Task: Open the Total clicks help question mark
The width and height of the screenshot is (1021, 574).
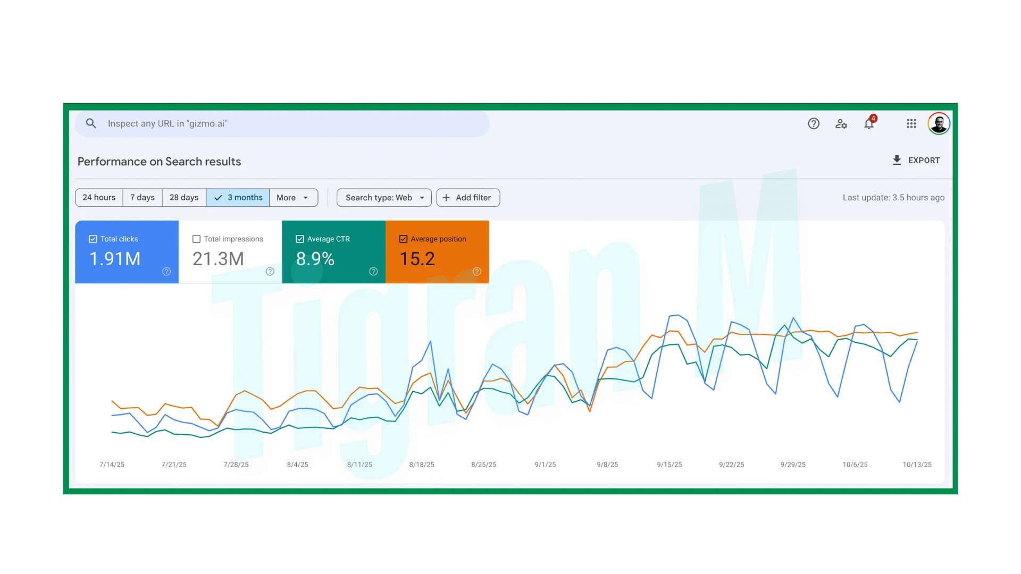Action: [166, 272]
